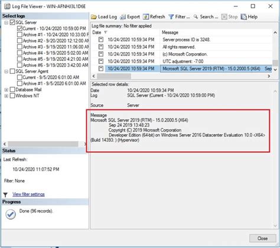Screen dimensions: 280x248
Task: Check the Archive #4 9/19/2020 5:02 log
Action: 19,53
